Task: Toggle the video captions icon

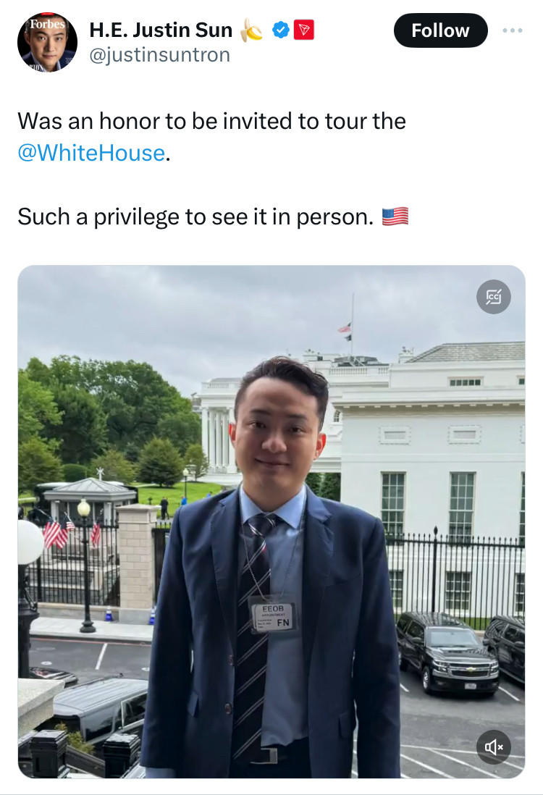Action: tap(493, 297)
